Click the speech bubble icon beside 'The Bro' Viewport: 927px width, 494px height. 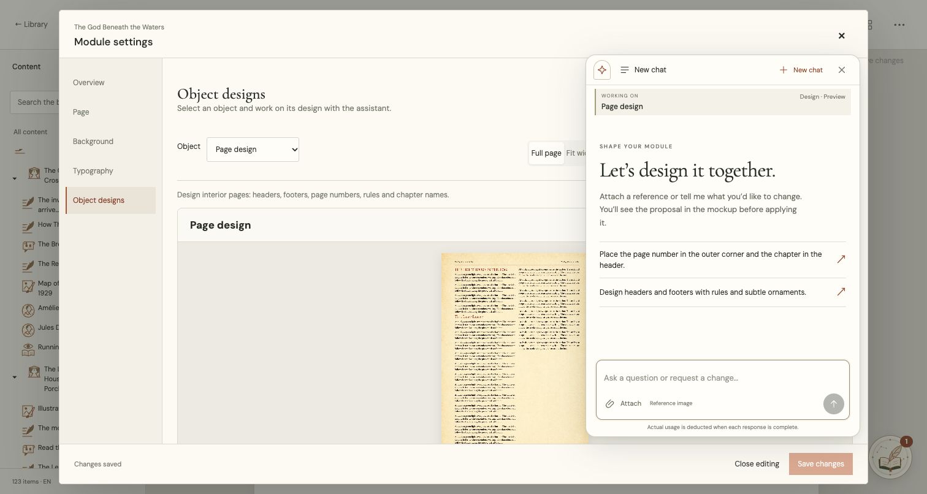pos(28,246)
